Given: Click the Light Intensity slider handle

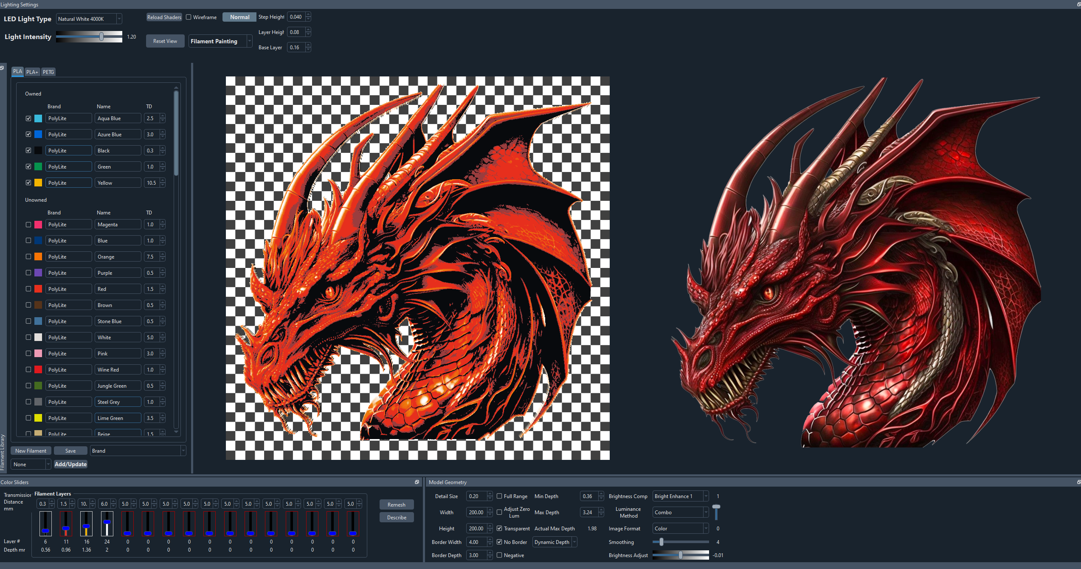Looking at the screenshot, I should click(x=101, y=37).
